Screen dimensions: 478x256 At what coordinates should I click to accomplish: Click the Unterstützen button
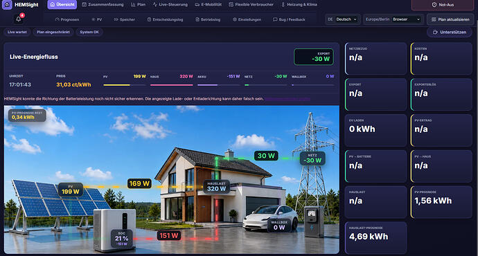(x=450, y=32)
